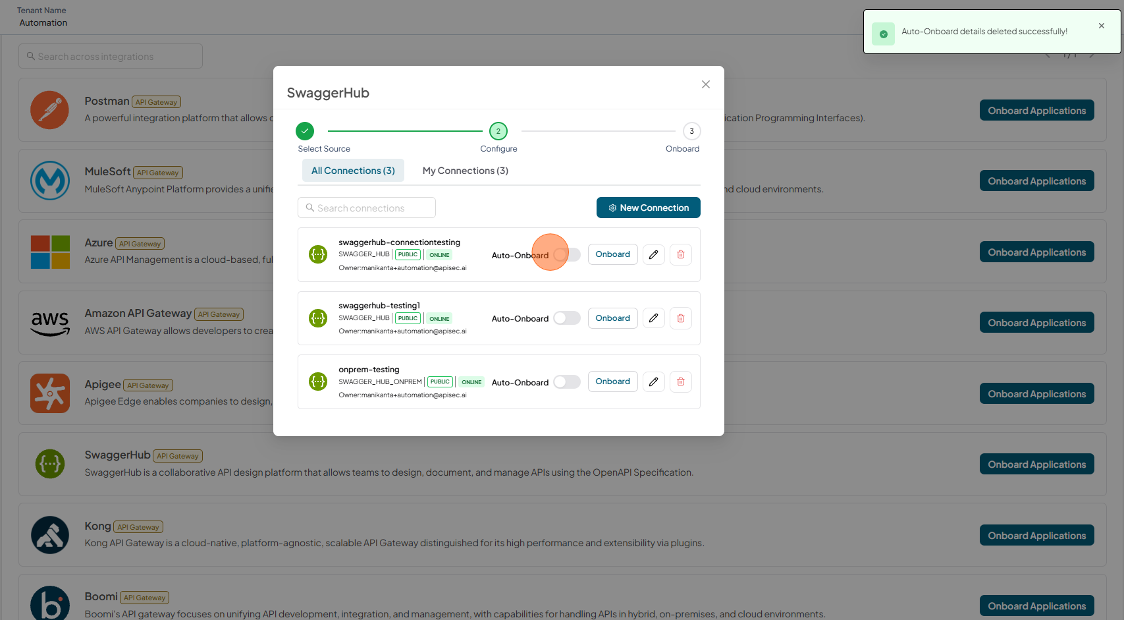Focus the Search connections field

(x=367, y=208)
